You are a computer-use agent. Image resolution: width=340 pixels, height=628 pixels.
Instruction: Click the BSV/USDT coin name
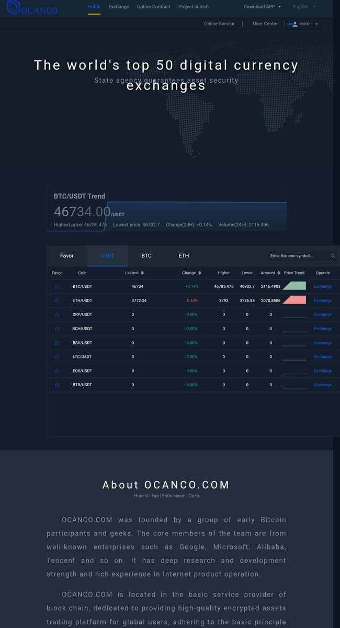coord(82,343)
